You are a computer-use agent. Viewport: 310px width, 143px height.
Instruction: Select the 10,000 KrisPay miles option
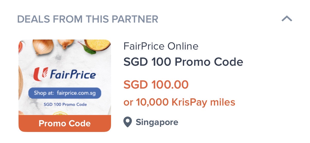[179, 102]
